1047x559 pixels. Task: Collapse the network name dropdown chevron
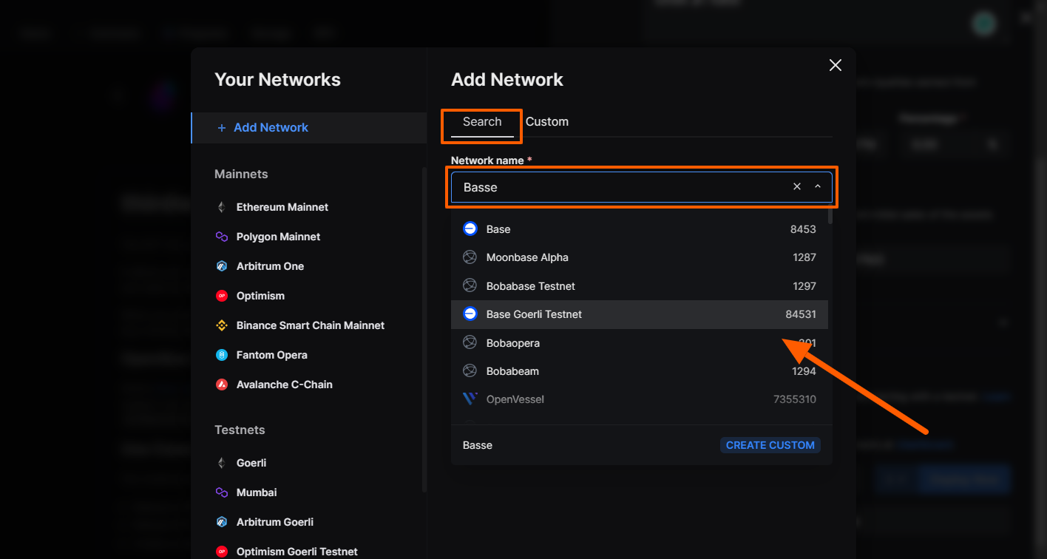(x=818, y=186)
